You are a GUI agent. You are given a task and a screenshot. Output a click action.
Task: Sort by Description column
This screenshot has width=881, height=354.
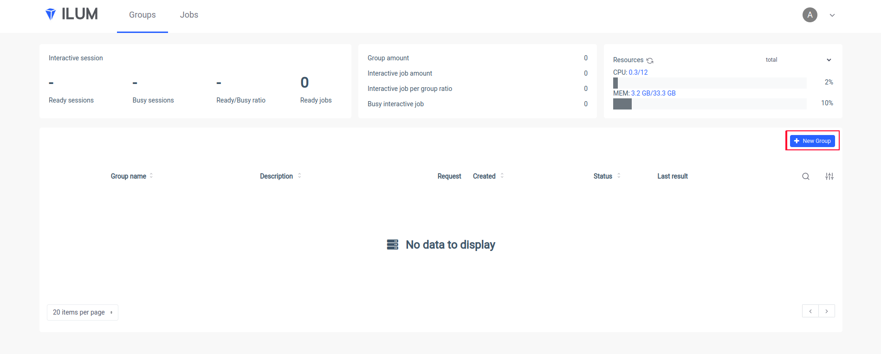tap(280, 176)
